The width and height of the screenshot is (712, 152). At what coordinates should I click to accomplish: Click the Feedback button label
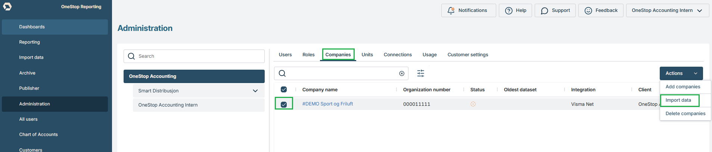click(x=606, y=10)
